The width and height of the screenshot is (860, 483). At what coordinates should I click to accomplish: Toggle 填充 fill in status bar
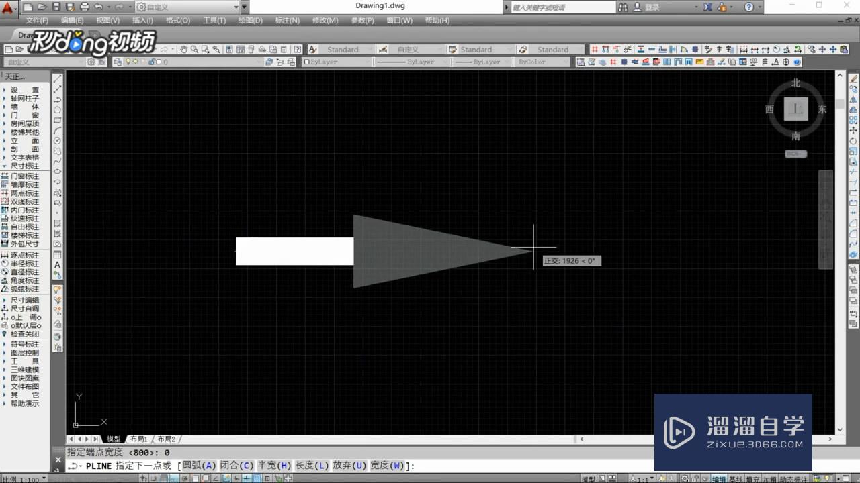tap(752, 479)
